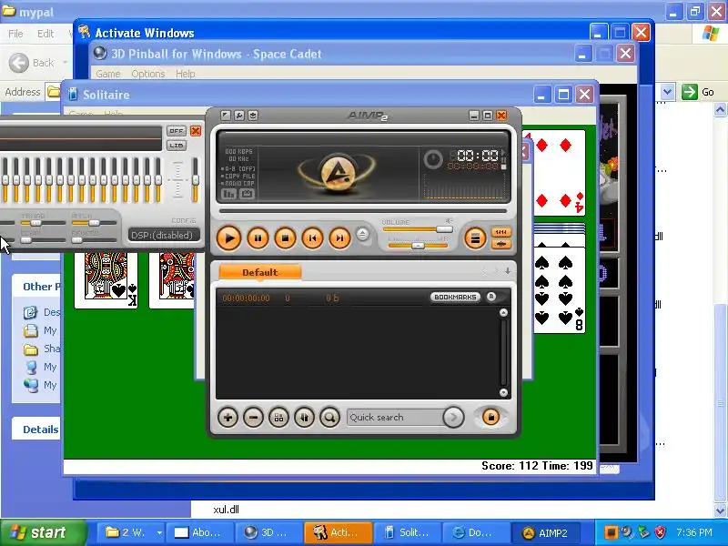The image size is (728, 546).
Task: Click the eject/open file button in AIMP2
Action: pos(362,234)
